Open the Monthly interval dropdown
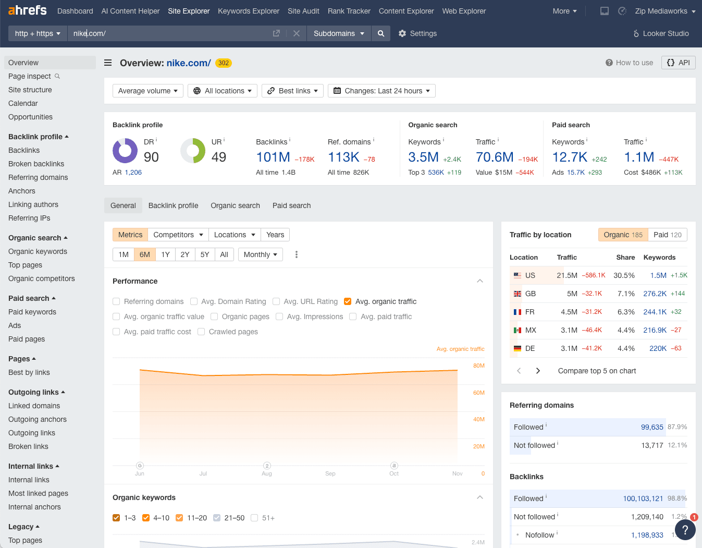Screen dimensions: 702x548 (261, 254)
